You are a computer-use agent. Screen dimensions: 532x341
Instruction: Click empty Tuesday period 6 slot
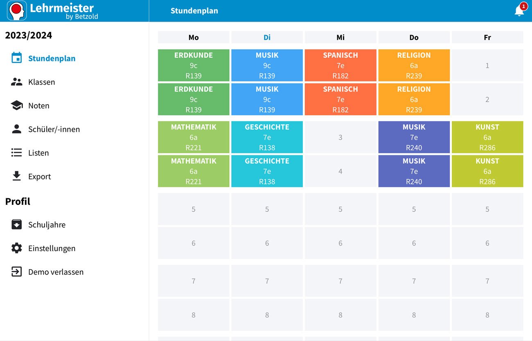(x=267, y=243)
